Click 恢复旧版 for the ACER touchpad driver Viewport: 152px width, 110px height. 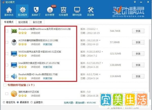point(48,44)
